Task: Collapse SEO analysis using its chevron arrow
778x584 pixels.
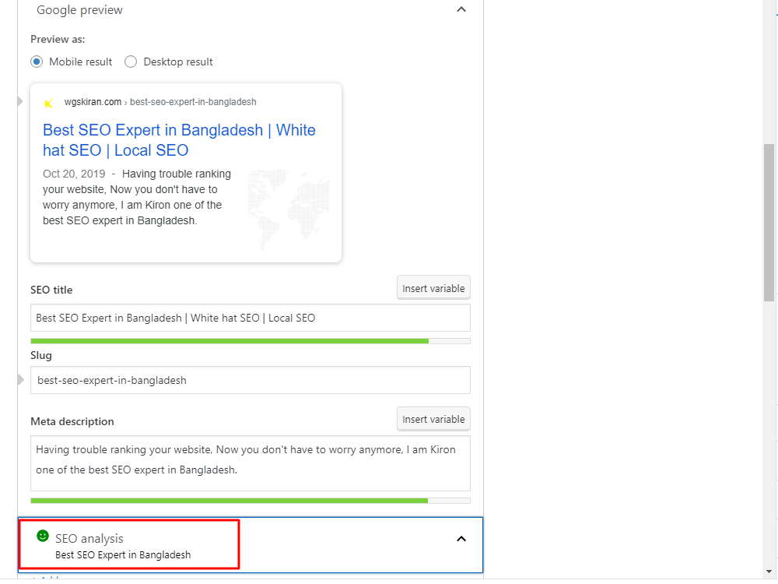Action: click(461, 539)
